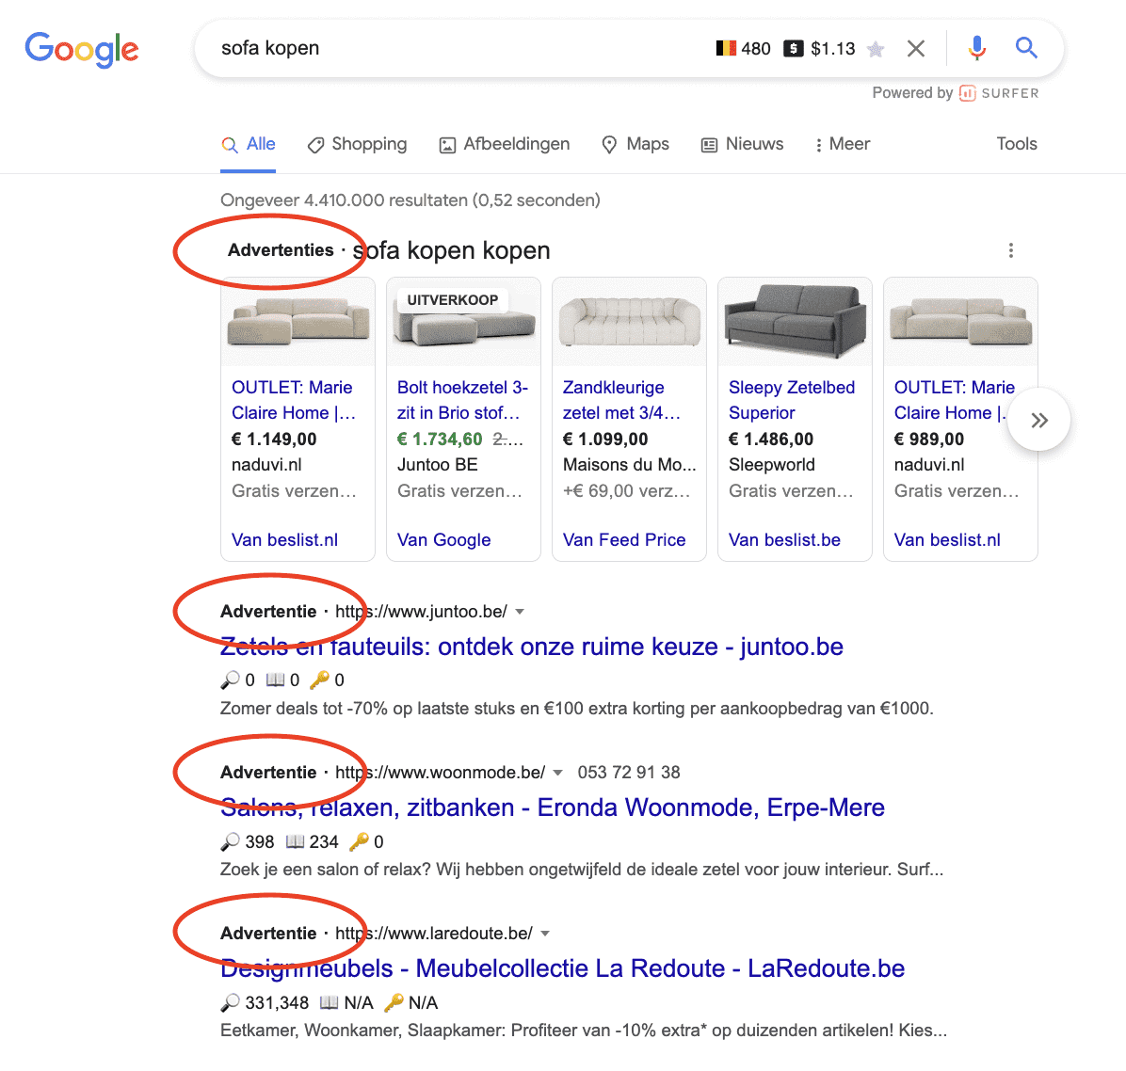1126x1071 pixels.
Task: Click the Maisons du Mo... seller name
Action: [x=630, y=465]
